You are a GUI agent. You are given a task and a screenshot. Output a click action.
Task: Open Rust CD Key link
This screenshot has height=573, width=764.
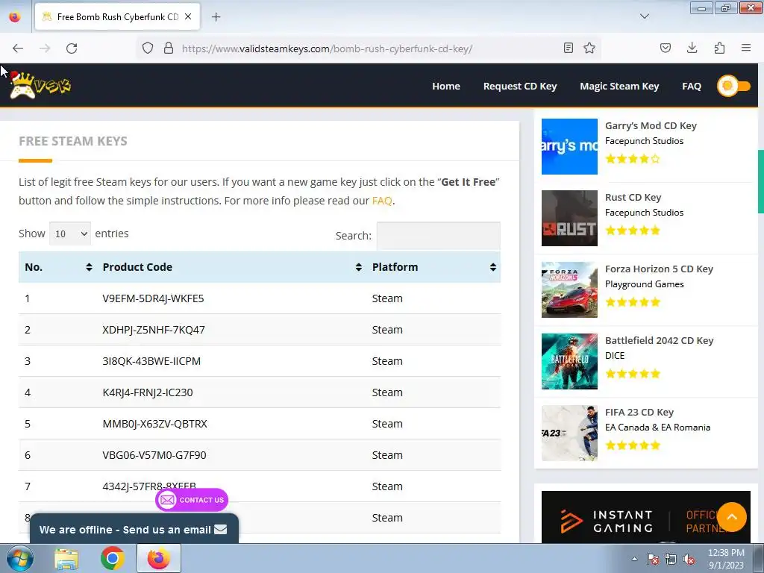[633, 197]
